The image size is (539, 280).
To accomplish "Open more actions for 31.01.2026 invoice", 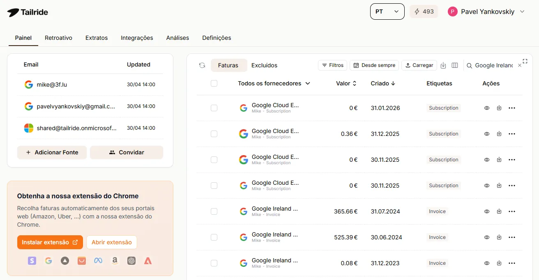I will 512,108.
